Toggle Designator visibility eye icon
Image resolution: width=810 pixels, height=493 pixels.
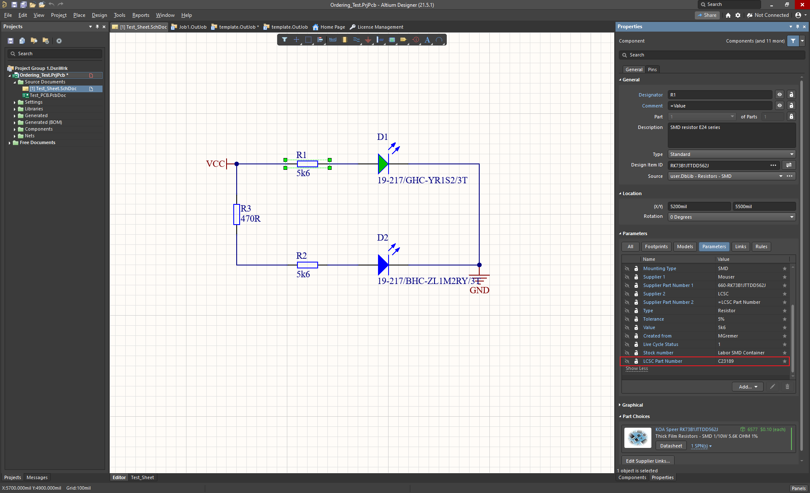780,95
